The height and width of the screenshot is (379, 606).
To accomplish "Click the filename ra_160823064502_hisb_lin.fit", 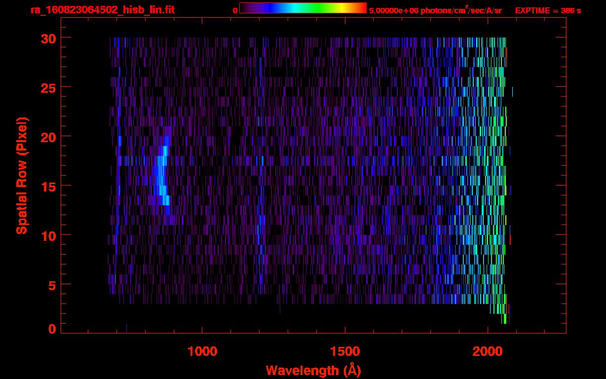I will pyautogui.click(x=102, y=10).
